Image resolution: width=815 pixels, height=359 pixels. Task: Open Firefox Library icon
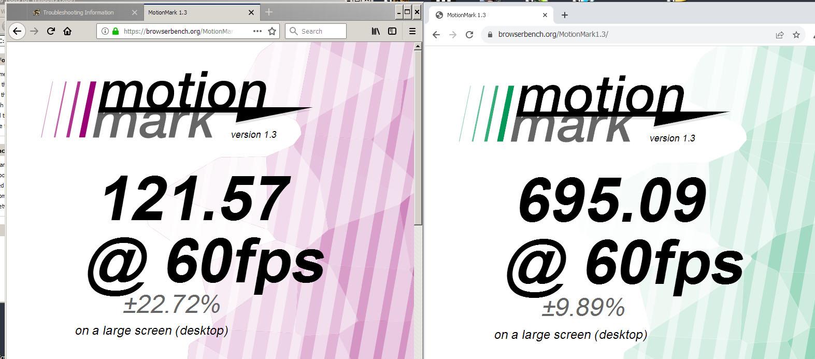pyautogui.click(x=376, y=31)
